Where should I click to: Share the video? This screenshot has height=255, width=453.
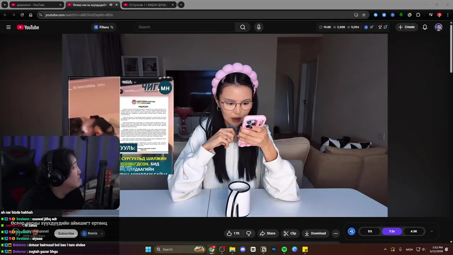pos(268,233)
